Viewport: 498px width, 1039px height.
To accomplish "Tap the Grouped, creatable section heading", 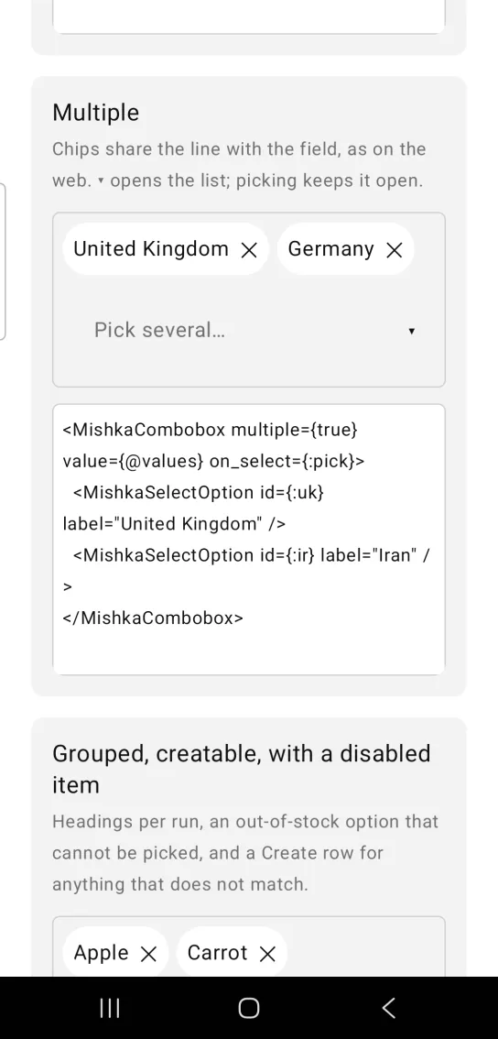I will (x=242, y=769).
